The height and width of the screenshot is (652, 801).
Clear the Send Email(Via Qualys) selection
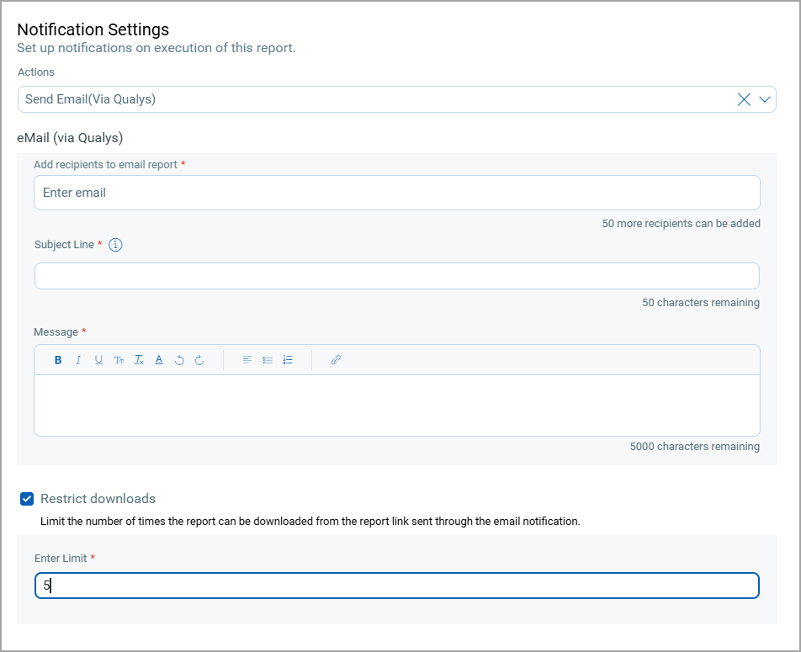point(744,99)
